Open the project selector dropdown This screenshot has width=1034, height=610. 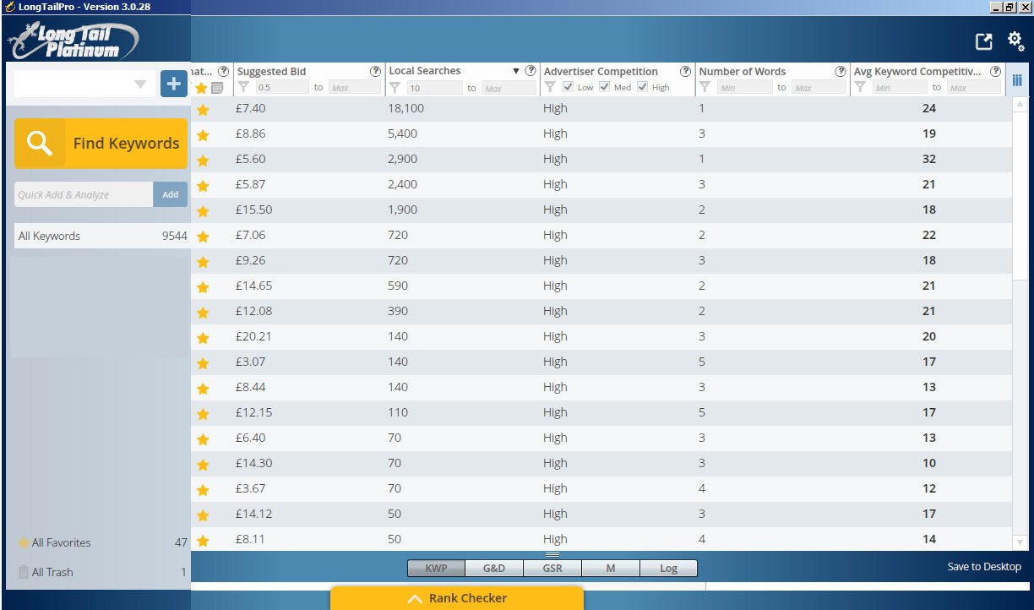coord(140,84)
